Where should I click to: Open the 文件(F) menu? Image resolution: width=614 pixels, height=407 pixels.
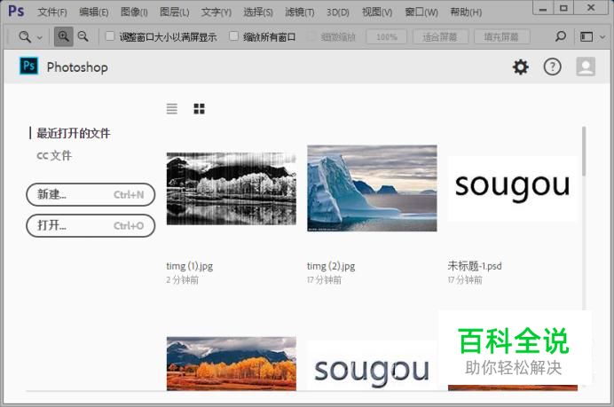point(52,12)
